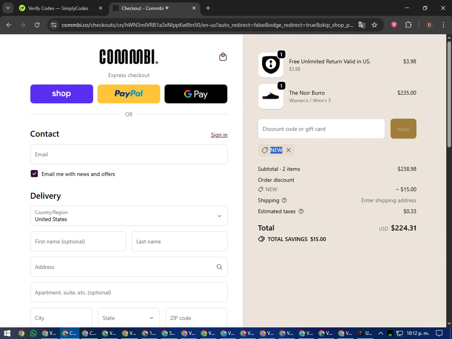Click the Free Unlimited Return product thumbnail

click(271, 65)
